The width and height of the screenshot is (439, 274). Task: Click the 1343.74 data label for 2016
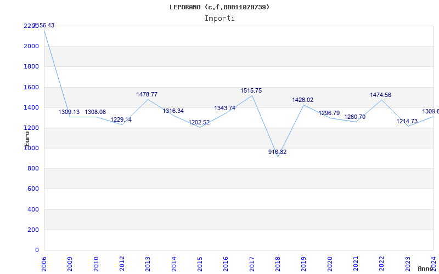coord(225,108)
